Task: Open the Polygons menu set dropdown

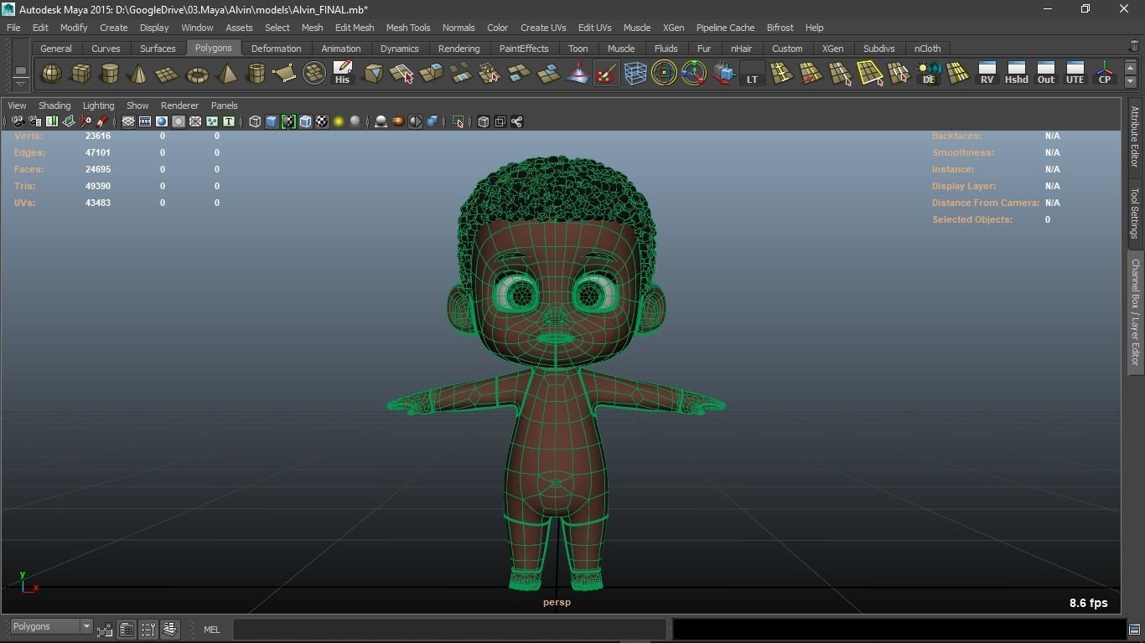Action: coord(51,627)
